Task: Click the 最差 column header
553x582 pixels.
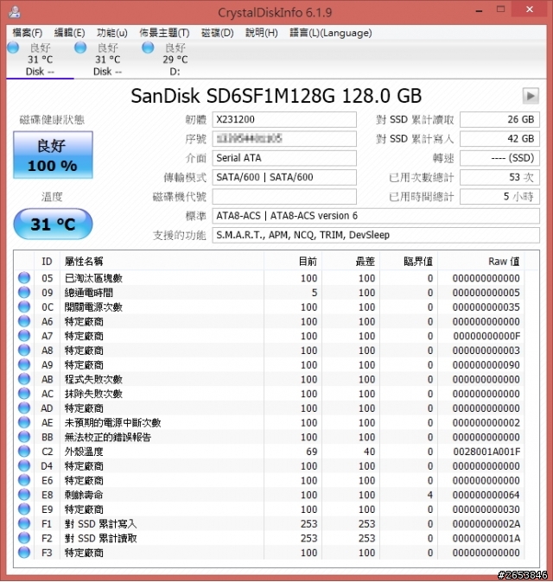Action: pos(351,262)
